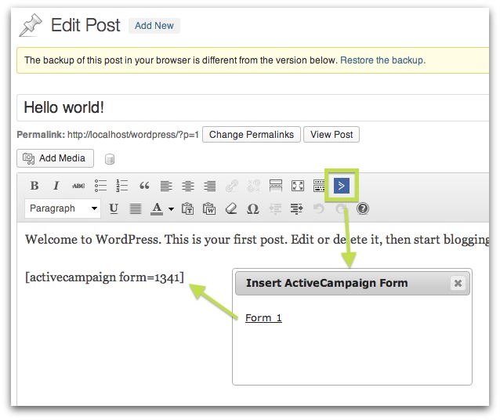Screen dimensions: 500x420
Task: Select the Form 1 link
Action: (x=263, y=317)
